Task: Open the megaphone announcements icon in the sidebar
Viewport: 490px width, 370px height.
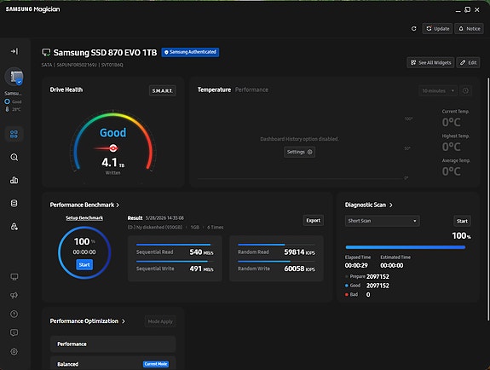Action: click(x=14, y=295)
